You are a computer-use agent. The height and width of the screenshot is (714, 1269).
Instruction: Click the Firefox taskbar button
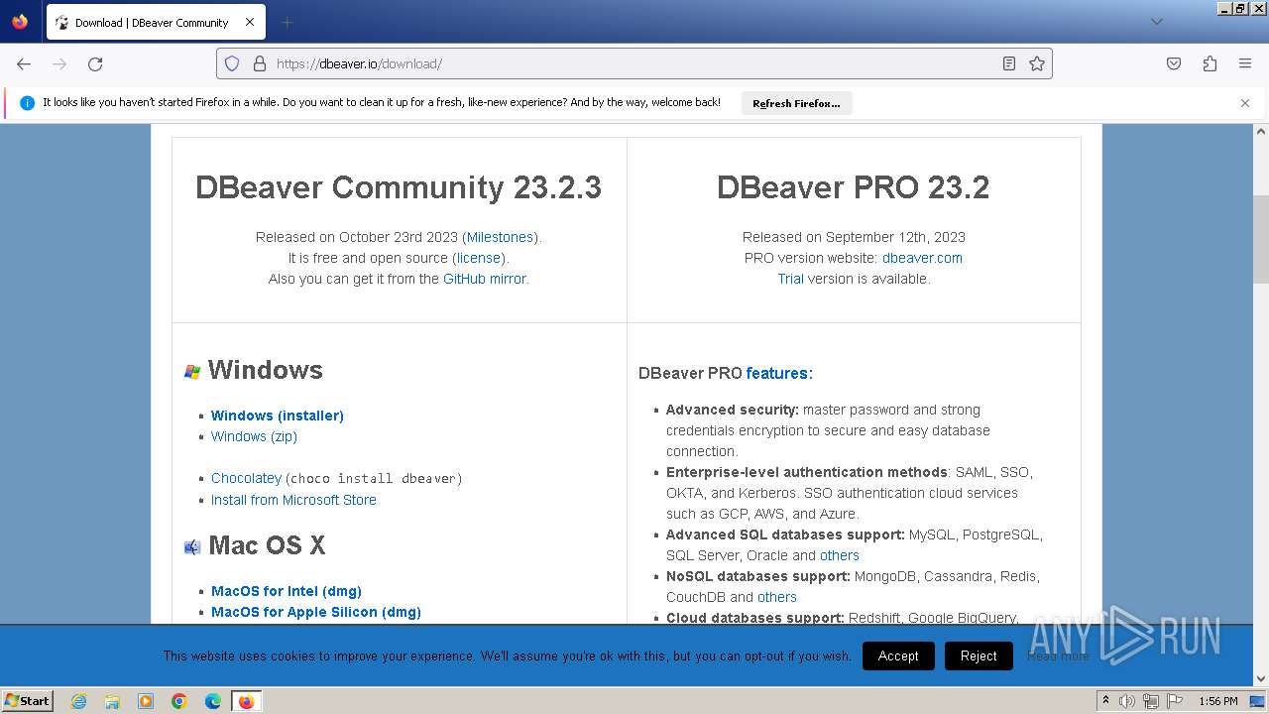(246, 701)
